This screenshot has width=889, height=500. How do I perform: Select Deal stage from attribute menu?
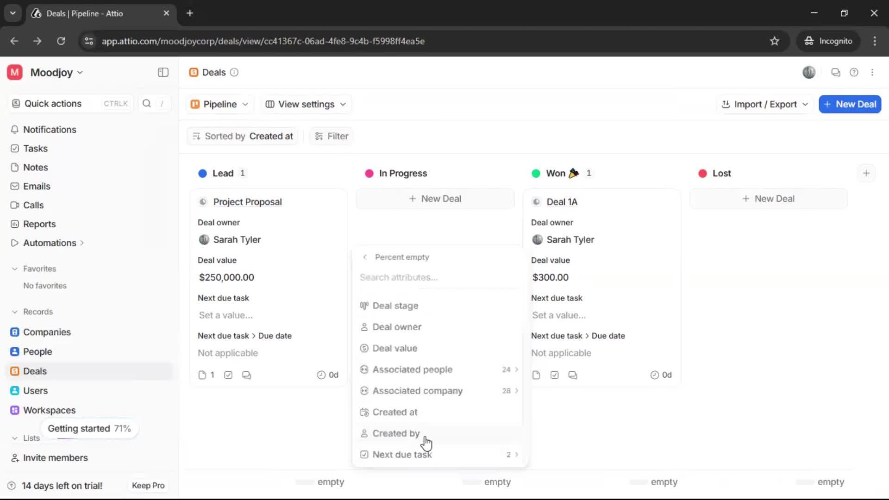click(x=395, y=306)
